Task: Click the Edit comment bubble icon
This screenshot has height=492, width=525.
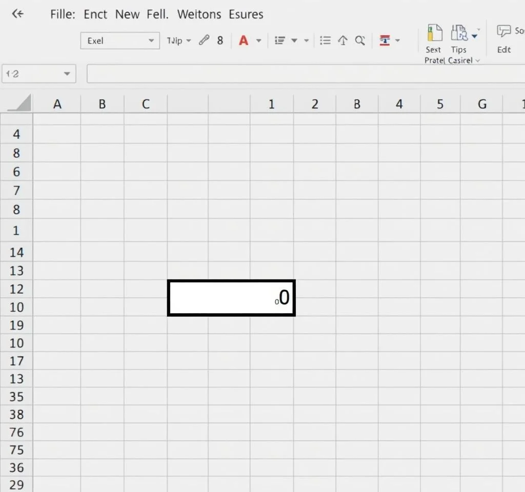Action: [504, 32]
